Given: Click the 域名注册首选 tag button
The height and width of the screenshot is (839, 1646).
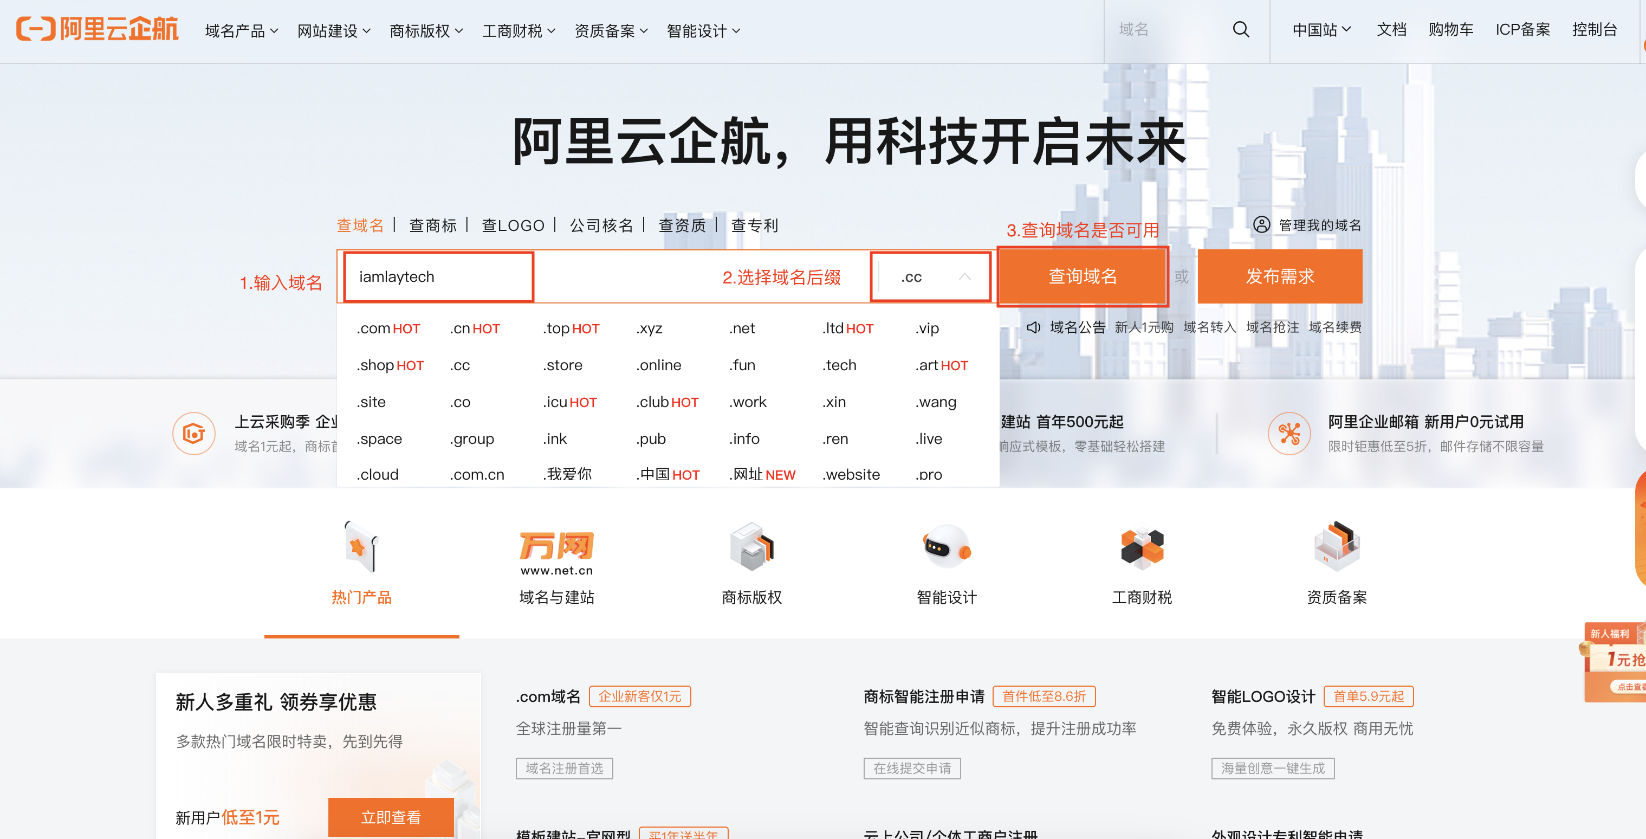Looking at the screenshot, I should 564,768.
